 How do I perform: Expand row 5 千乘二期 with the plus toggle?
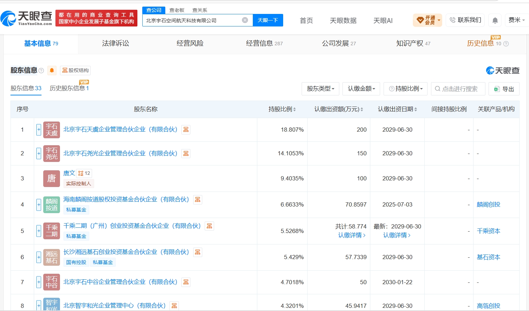[39, 231]
